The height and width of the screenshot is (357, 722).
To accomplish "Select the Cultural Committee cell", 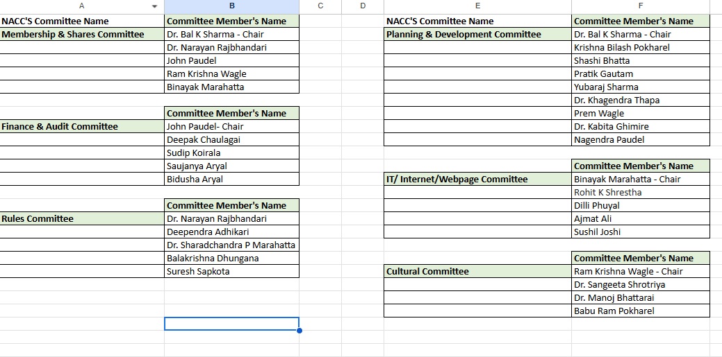I will 477,271.
